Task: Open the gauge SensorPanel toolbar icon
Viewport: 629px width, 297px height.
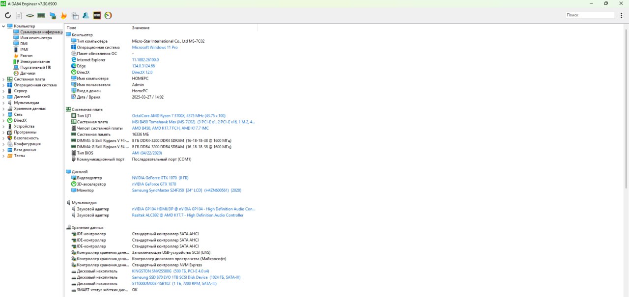Action: pyautogui.click(x=108, y=15)
